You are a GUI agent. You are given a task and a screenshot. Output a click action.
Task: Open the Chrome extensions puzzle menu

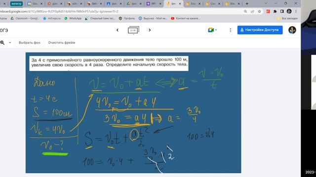[x=275, y=11]
